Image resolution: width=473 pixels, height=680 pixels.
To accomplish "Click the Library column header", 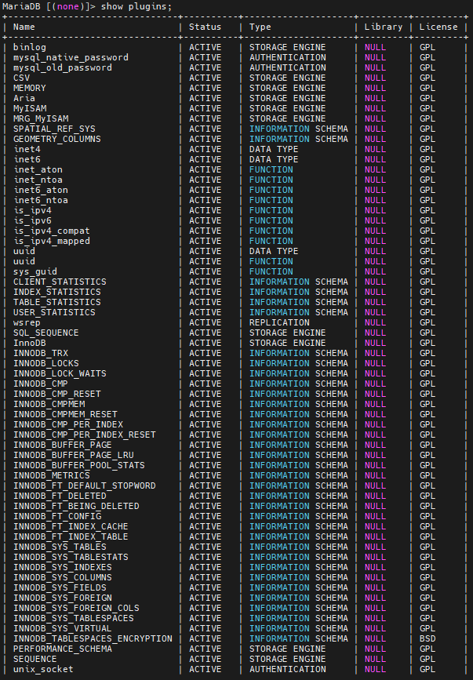I will [x=384, y=27].
